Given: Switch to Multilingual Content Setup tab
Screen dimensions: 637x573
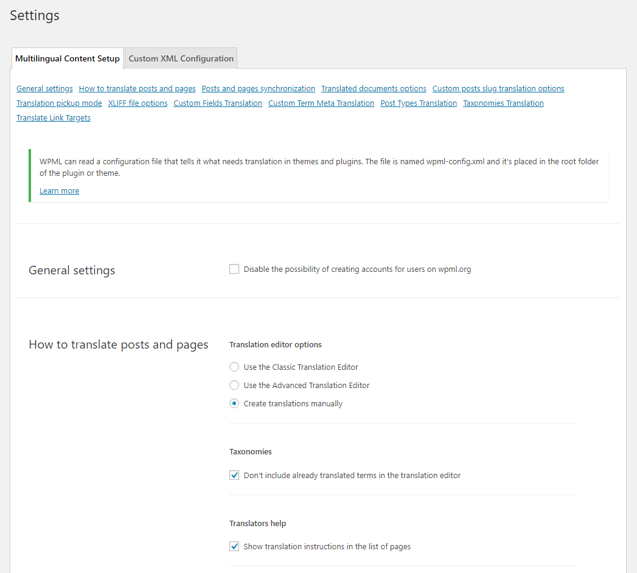Looking at the screenshot, I should point(68,58).
